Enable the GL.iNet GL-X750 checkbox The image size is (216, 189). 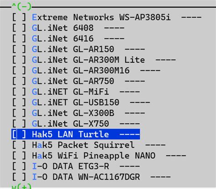(x=19, y=123)
